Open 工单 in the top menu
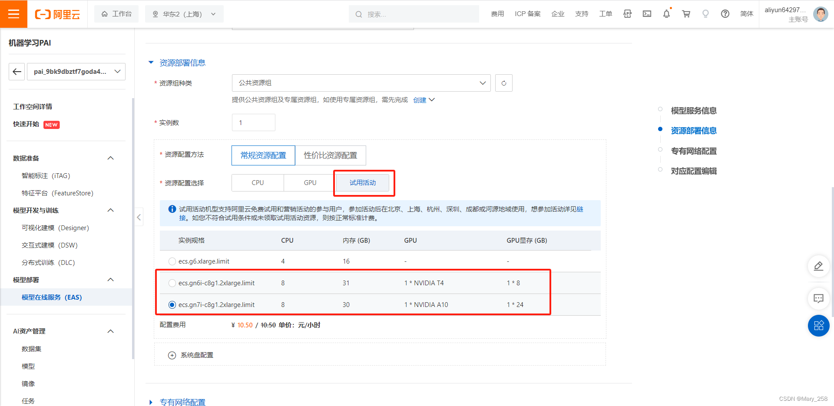 point(606,14)
